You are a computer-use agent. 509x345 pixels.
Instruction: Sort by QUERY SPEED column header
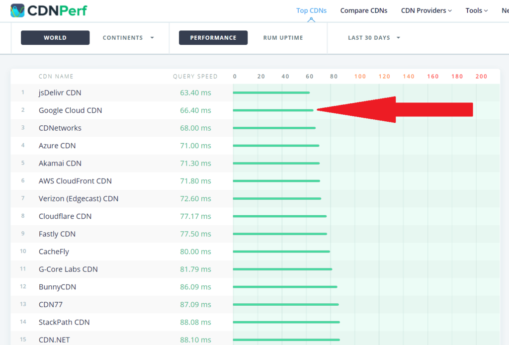click(x=195, y=77)
